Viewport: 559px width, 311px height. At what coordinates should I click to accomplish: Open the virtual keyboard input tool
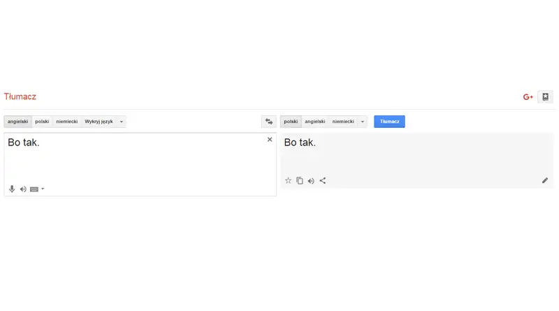[34, 189]
